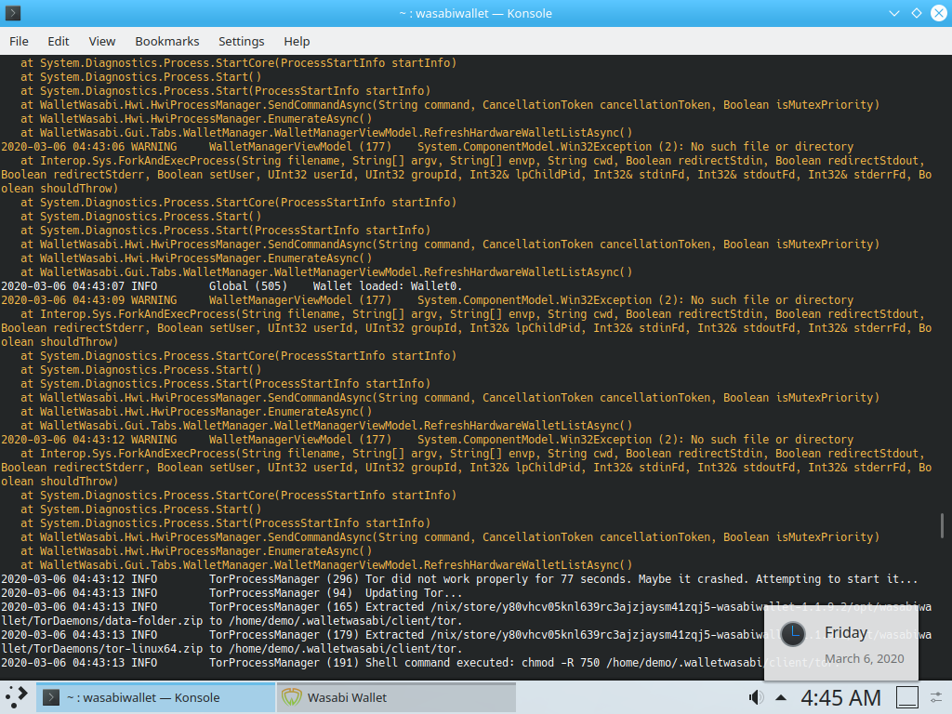The height and width of the screenshot is (714, 952).
Task: Minimize the Konsole window
Action: [x=894, y=13]
